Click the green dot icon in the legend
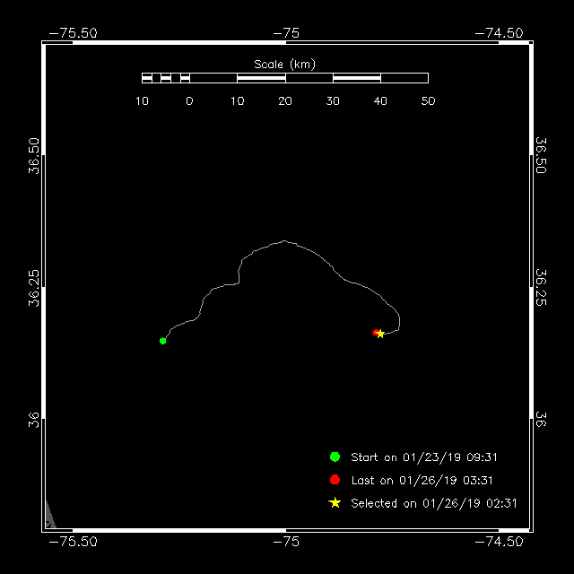The image size is (574, 574). point(335,457)
